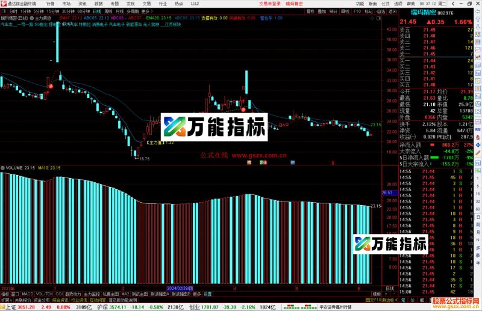Image resolution: width=482 pixels, height=311 pixels.
Task: Select the 15分钟 period
Action: click(x=52, y=11)
